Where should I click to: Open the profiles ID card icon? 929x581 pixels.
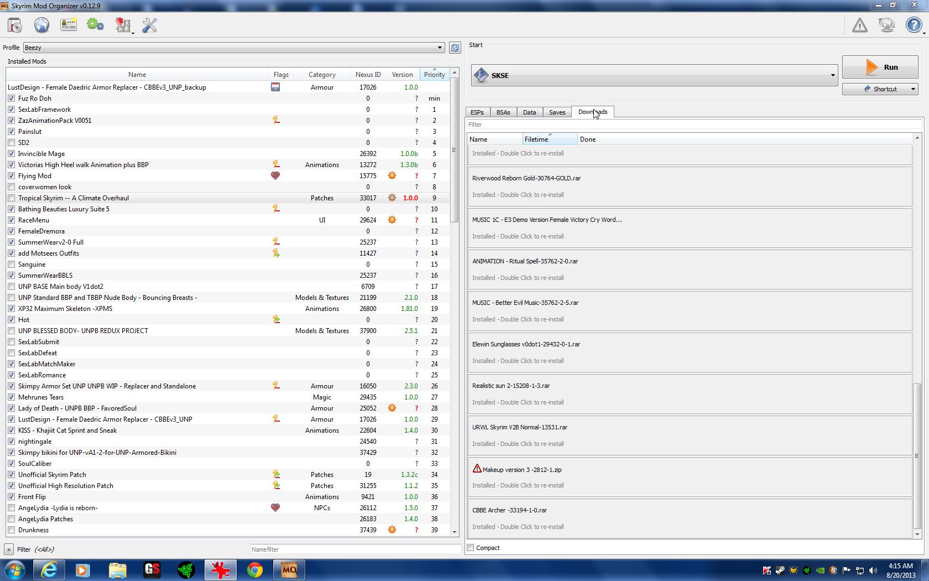coord(69,25)
